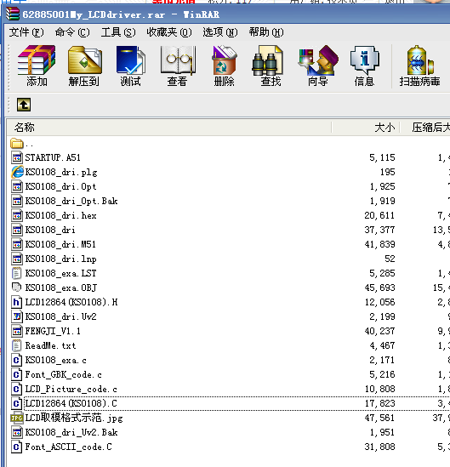The image size is (450, 467).
Task: Click the C file icon of Font_ASCII_code.C
Action: tap(16, 447)
